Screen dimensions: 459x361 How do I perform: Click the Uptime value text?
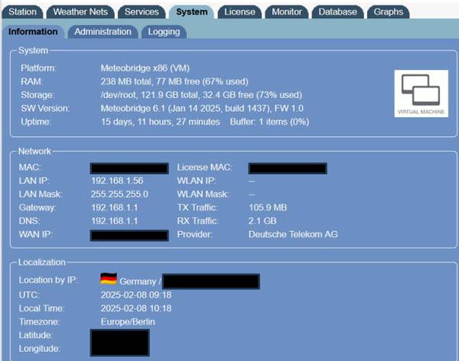[x=160, y=122]
